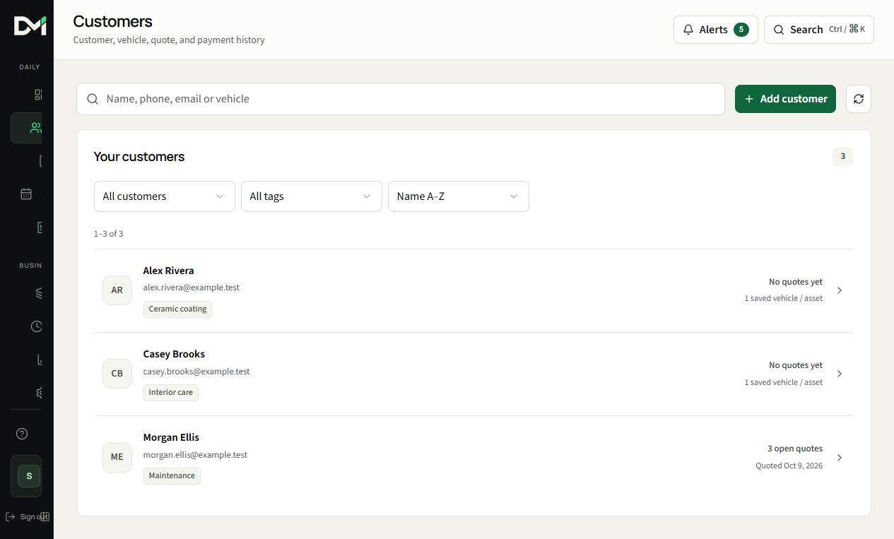Open Morgan Ellis's row chevron arrow
The height and width of the screenshot is (539, 894).
pyautogui.click(x=840, y=458)
